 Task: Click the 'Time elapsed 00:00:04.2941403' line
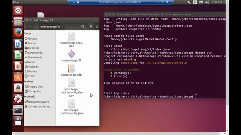(128, 83)
